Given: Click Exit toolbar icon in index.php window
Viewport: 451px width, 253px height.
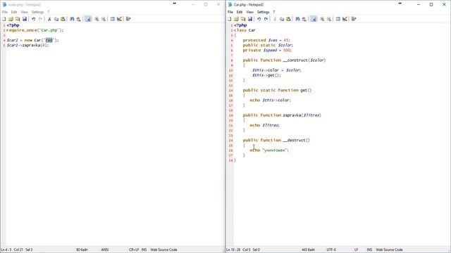Looking at the screenshot, I should point(128,19).
